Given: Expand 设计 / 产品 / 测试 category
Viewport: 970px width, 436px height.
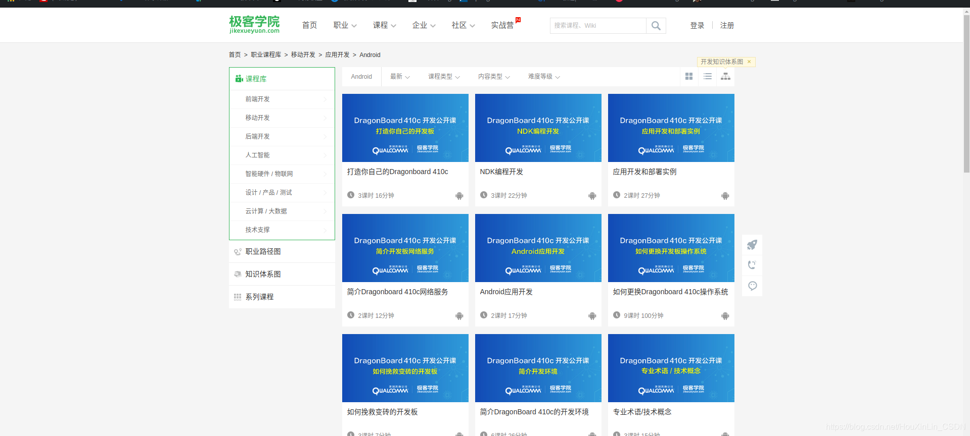Looking at the screenshot, I should click(x=282, y=193).
